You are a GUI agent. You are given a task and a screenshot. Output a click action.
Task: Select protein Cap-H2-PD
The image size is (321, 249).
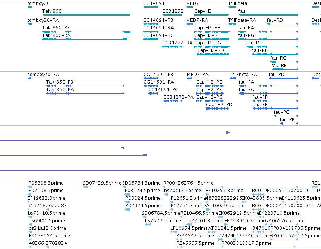point(218,108)
